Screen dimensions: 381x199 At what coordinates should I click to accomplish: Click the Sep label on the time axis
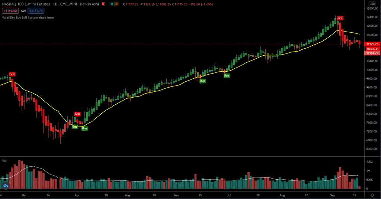click(x=333, y=195)
